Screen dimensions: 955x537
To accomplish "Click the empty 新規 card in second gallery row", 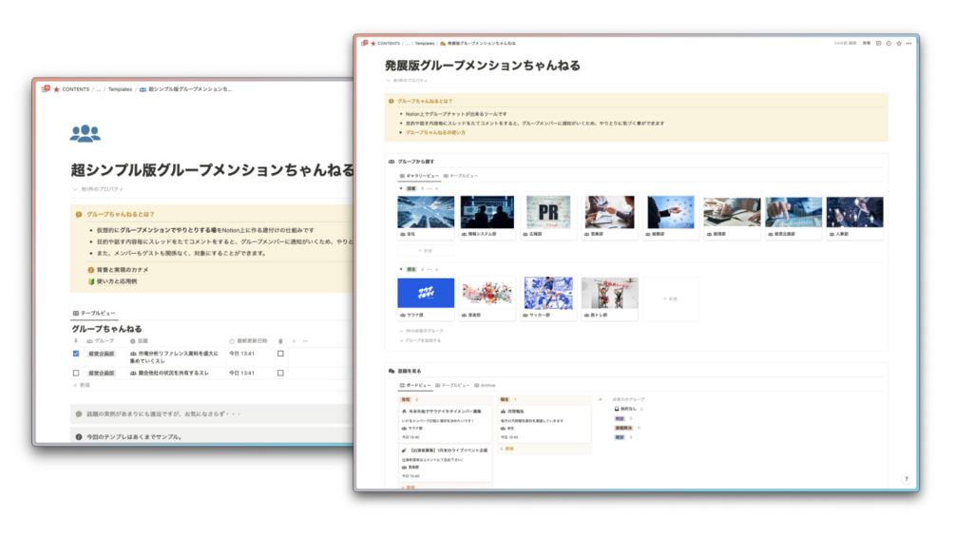I will pyautogui.click(x=671, y=299).
